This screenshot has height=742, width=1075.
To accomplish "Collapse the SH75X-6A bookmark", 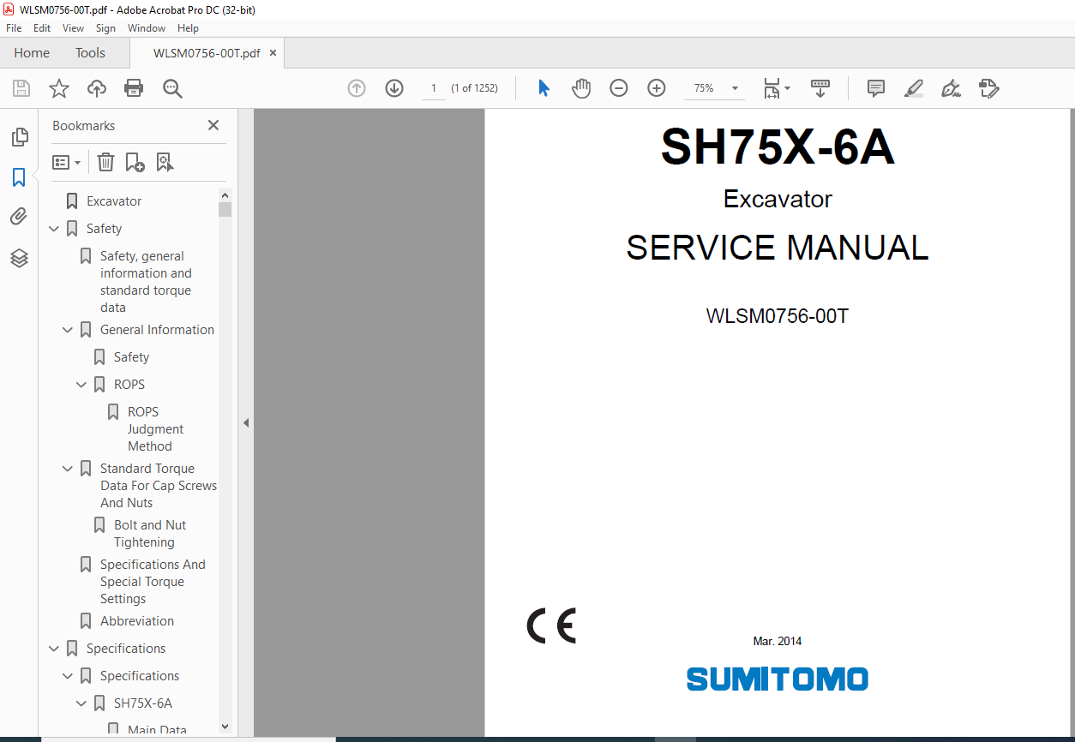I will (x=81, y=703).
